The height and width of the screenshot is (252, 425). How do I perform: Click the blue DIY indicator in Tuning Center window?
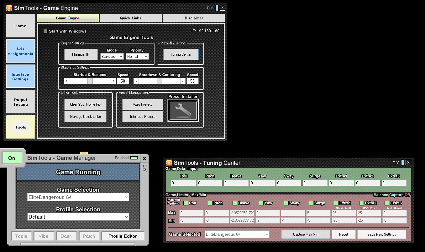(x=402, y=163)
